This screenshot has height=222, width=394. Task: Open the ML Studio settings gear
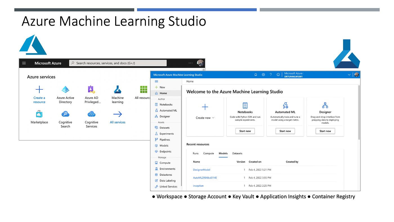click(x=263, y=75)
